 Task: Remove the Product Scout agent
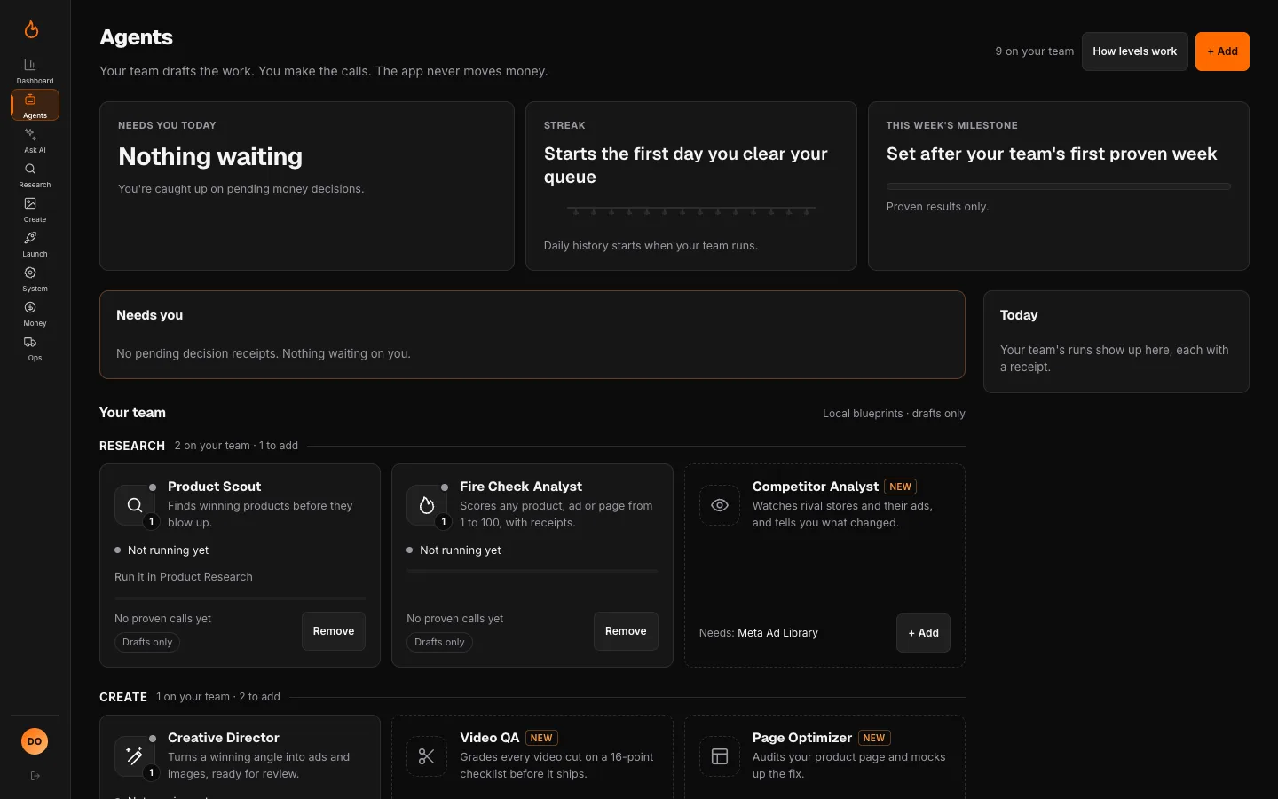(x=334, y=631)
